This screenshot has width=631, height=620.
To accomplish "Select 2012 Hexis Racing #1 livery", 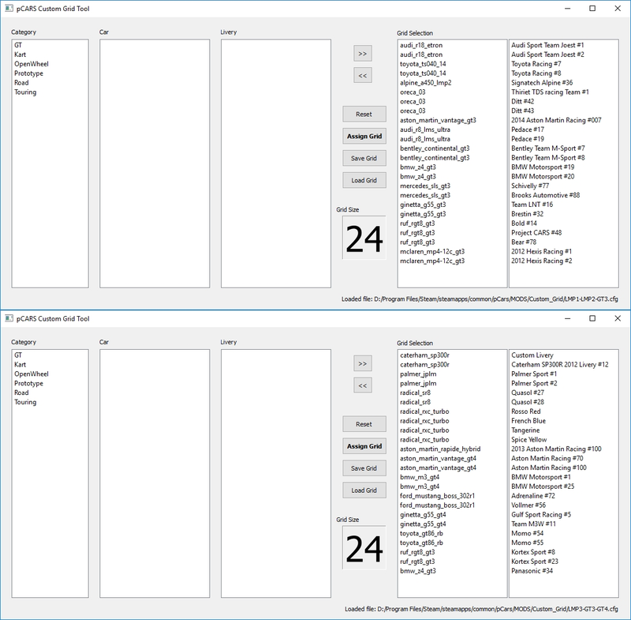I will (x=541, y=251).
